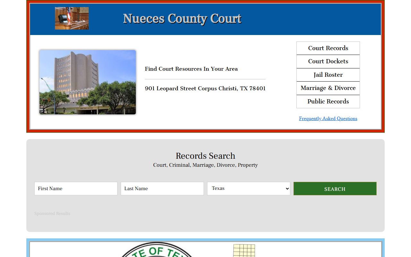Open Marriage & Divorce section
Image resolution: width=411 pixels, height=257 pixels.
[x=328, y=88]
